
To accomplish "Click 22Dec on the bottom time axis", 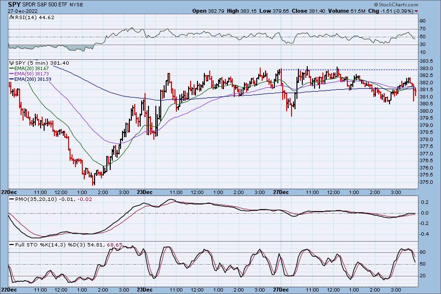I will point(9,290).
